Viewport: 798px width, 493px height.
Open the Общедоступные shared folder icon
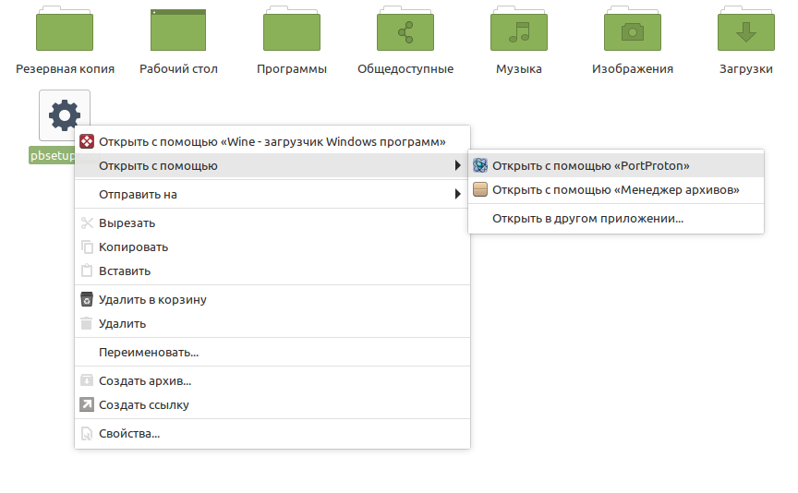click(x=405, y=29)
